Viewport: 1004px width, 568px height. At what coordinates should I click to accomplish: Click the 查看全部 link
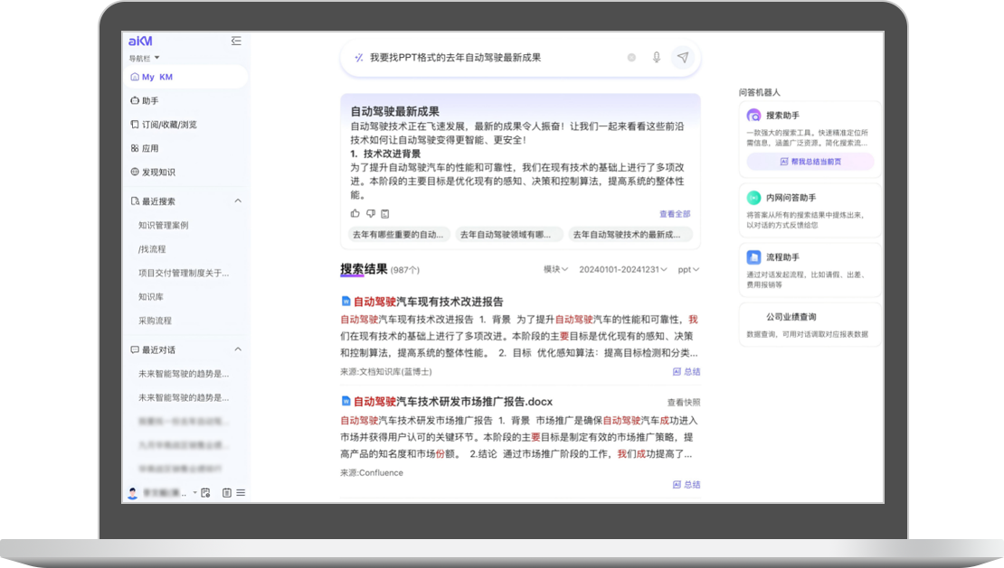click(674, 214)
